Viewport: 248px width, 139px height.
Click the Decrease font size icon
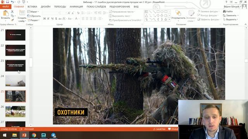click(73, 13)
